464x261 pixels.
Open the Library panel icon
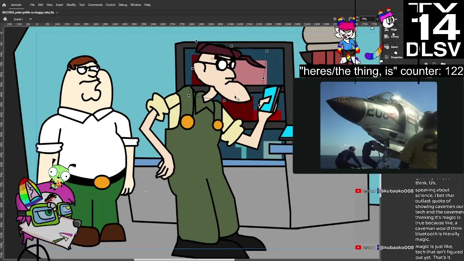pyautogui.click(x=386, y=36)
